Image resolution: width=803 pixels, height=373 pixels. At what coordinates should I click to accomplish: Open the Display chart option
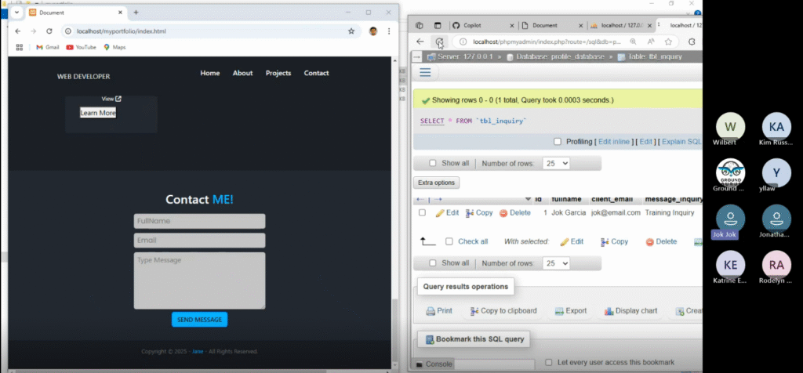[609, 311]
